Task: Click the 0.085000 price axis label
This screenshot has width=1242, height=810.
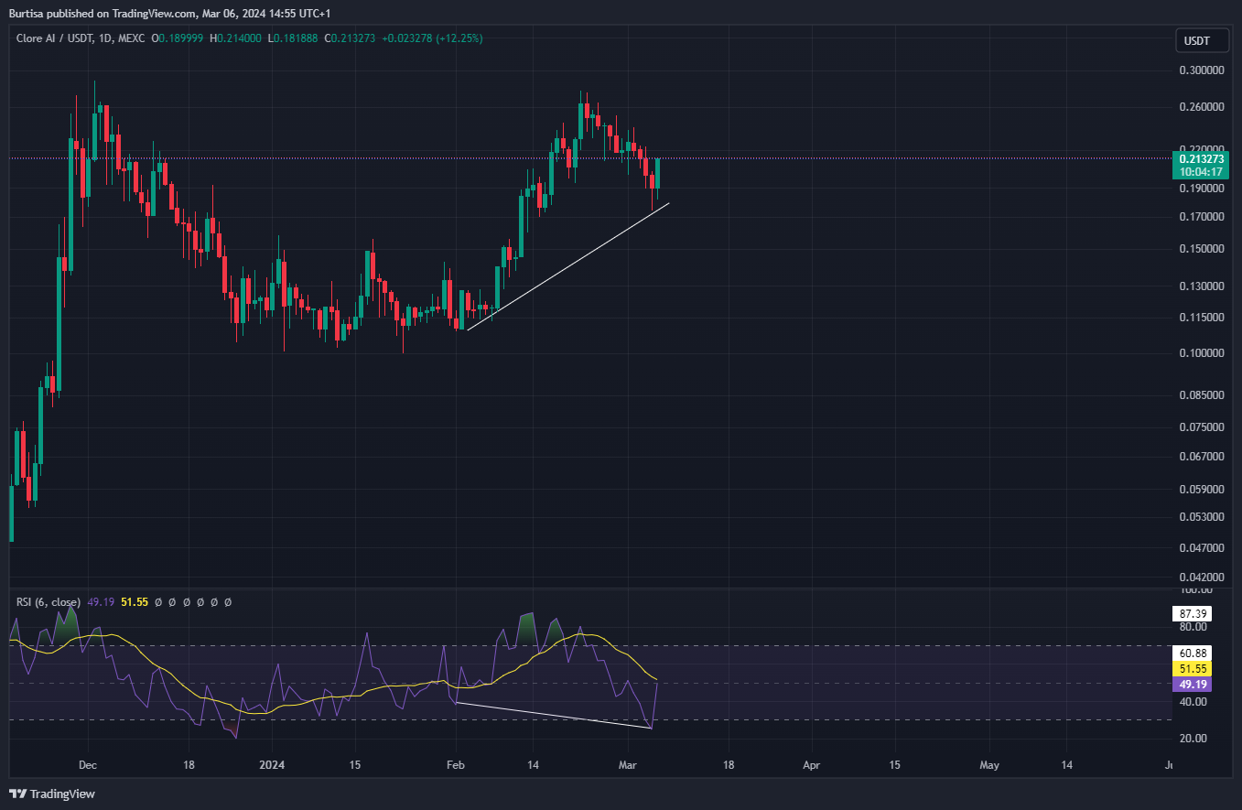Action: tap(1202, 395)
